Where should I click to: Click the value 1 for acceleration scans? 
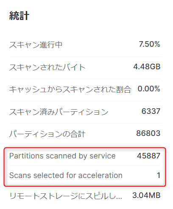[x=159, y=175]
